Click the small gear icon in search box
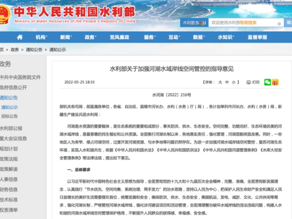292x219 pixels. (279, 24)
